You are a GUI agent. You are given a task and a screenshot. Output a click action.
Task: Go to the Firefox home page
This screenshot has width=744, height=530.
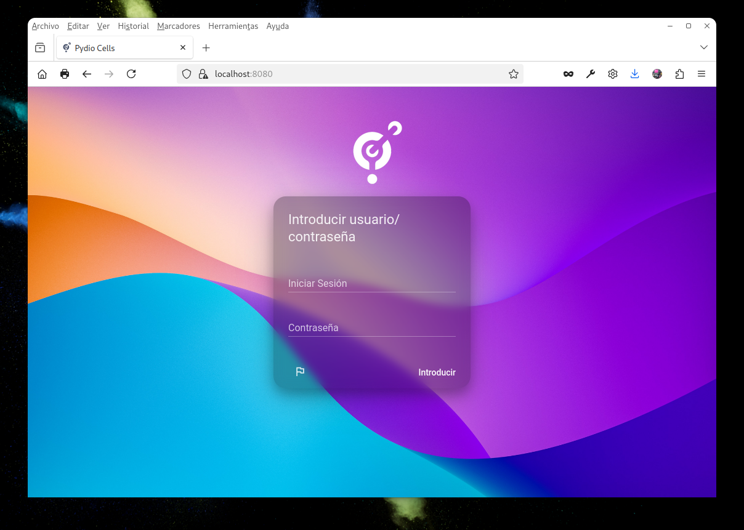click(42, 74)
